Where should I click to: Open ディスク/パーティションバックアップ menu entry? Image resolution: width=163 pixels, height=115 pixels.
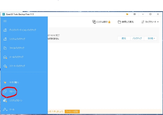pyautogui.click(x=23, y=30)
